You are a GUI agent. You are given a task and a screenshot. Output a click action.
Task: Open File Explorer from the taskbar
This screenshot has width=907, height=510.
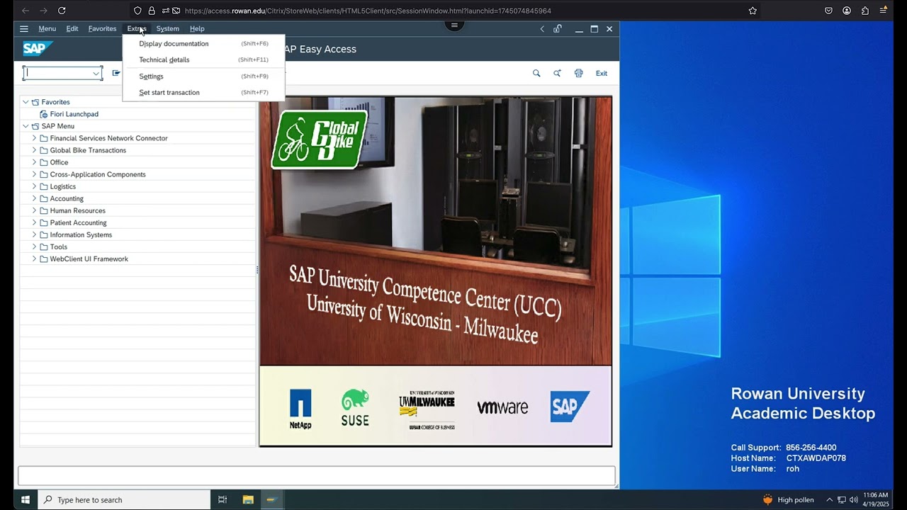pyautogui.click(x=248, y=499)
